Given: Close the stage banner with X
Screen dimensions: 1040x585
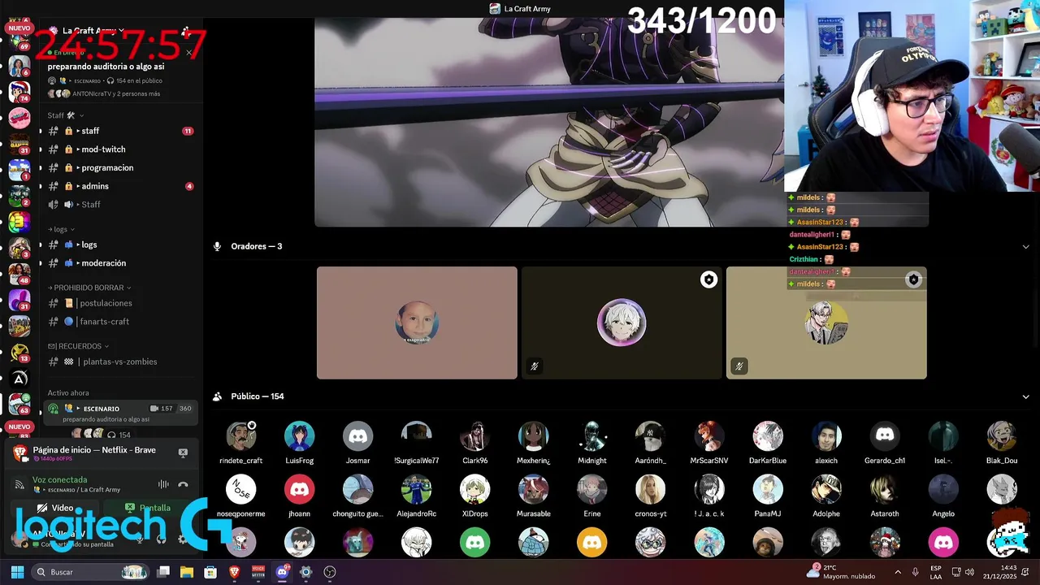Looking at the screenshot, I should pos(188,53).
